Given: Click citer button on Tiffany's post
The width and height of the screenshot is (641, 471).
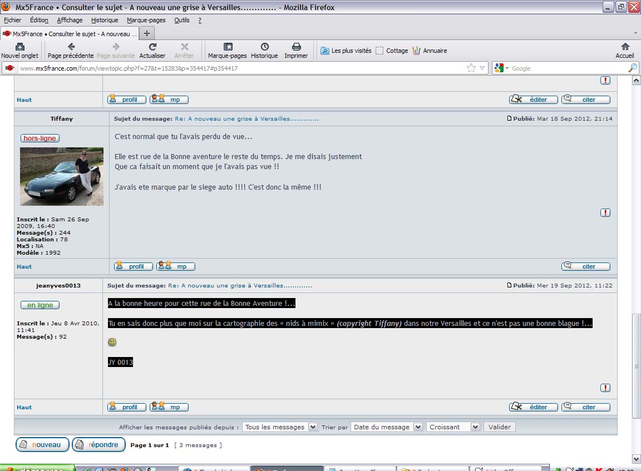Looking at the screenshot, I should point(585,266).
